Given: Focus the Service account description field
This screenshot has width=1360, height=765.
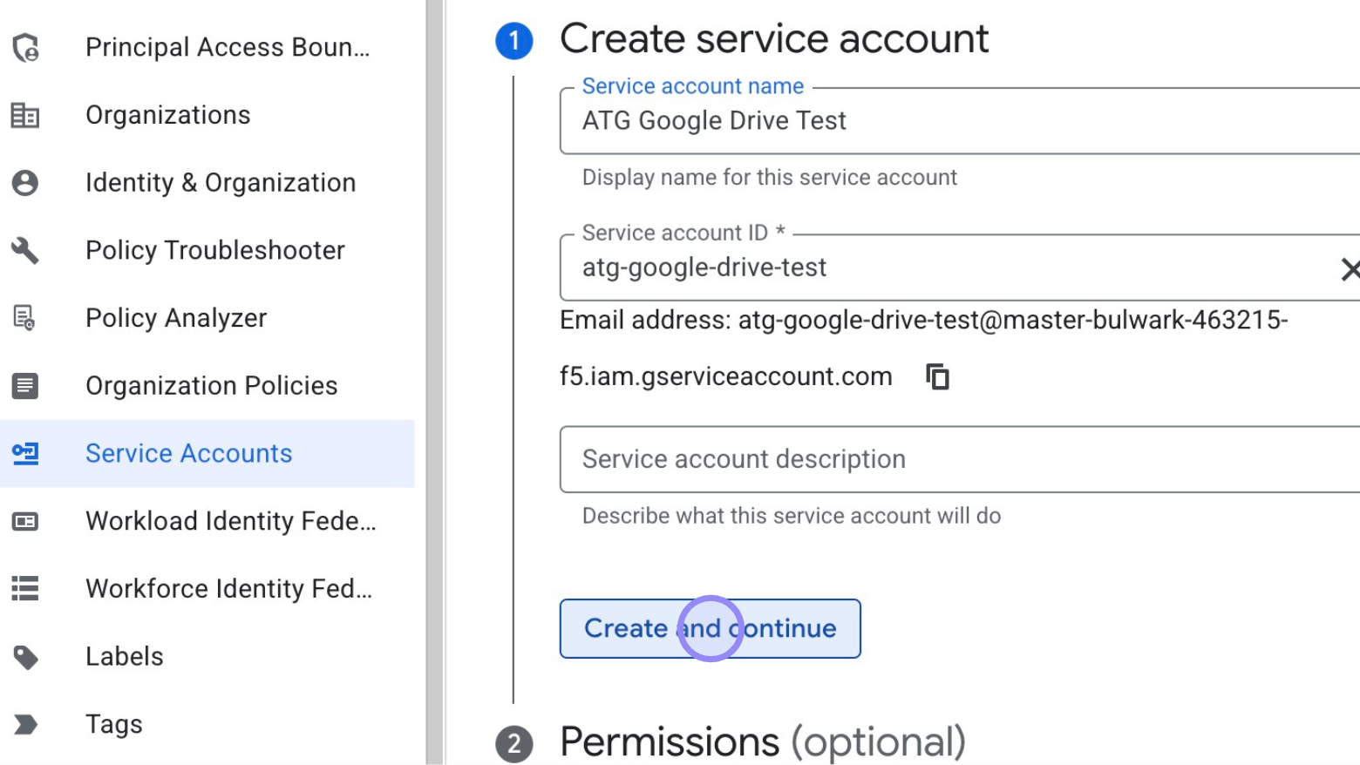Looking at the screenshot, I should click(x=872, y=459).
